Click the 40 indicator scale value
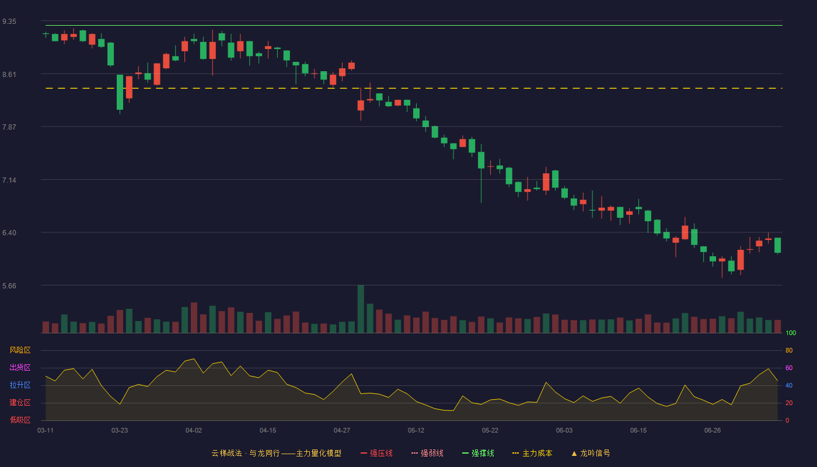Viewport: 817px width, 467px height. click(789, 385)
